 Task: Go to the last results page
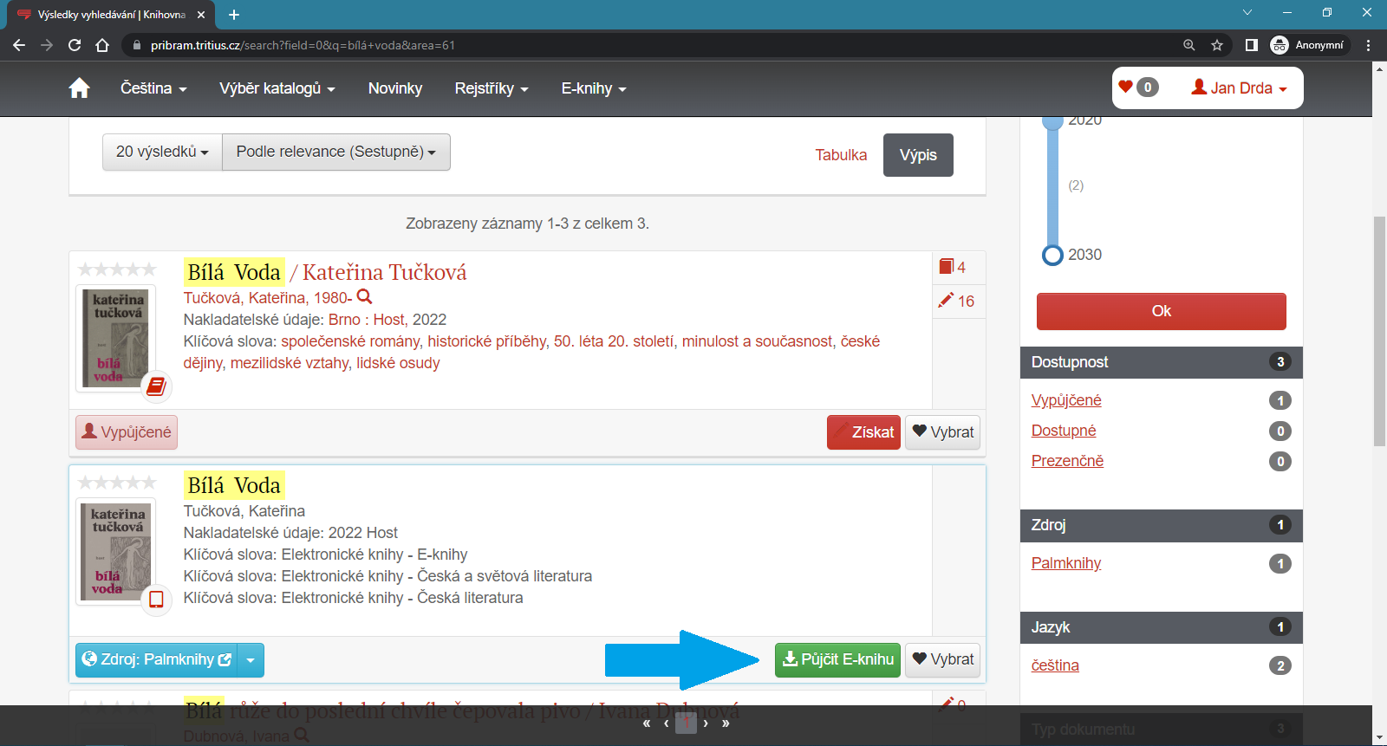(726, 723)
